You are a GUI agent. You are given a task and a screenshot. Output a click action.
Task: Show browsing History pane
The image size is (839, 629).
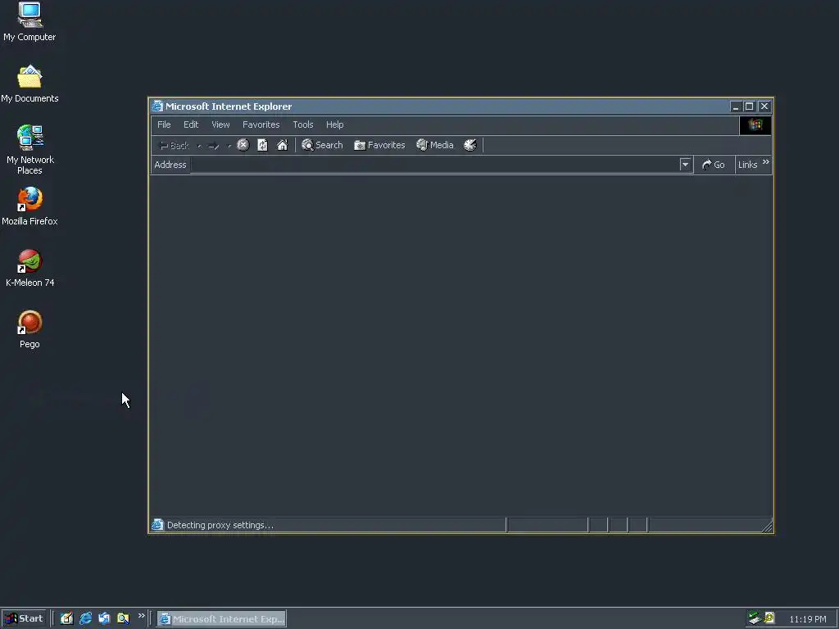coord(470,145)
